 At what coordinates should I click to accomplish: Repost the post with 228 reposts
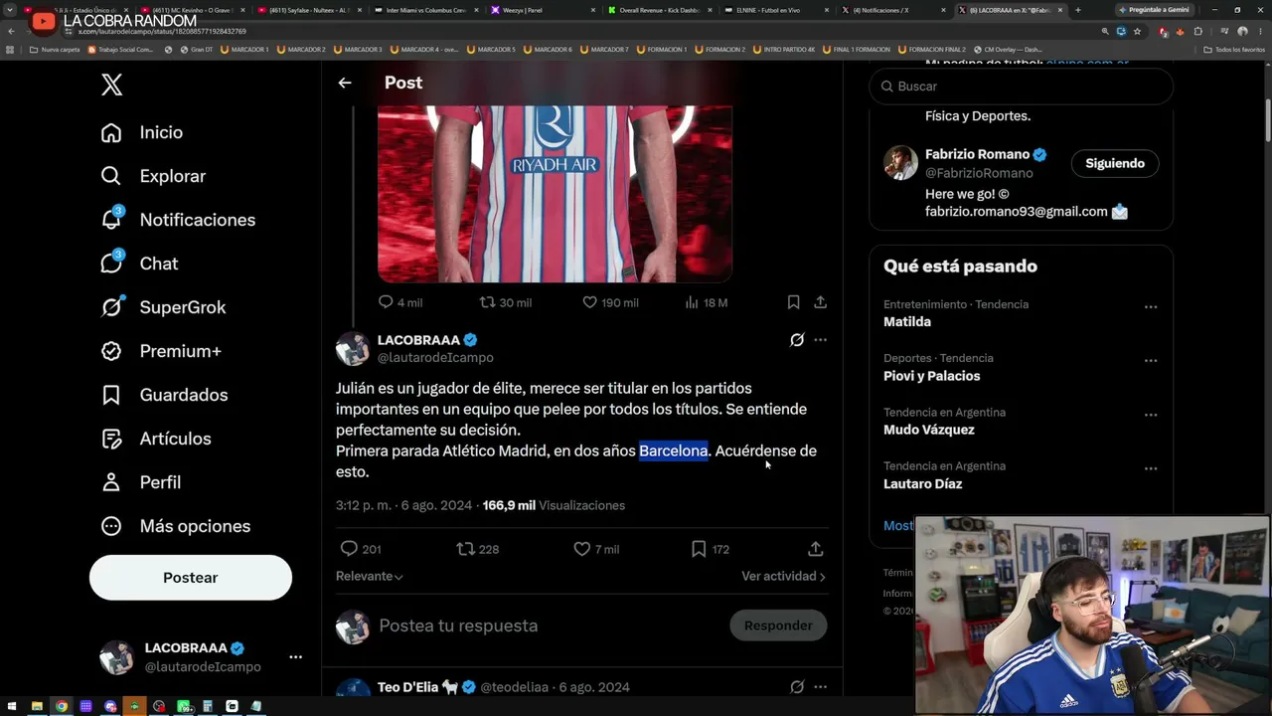coord(465,549)
